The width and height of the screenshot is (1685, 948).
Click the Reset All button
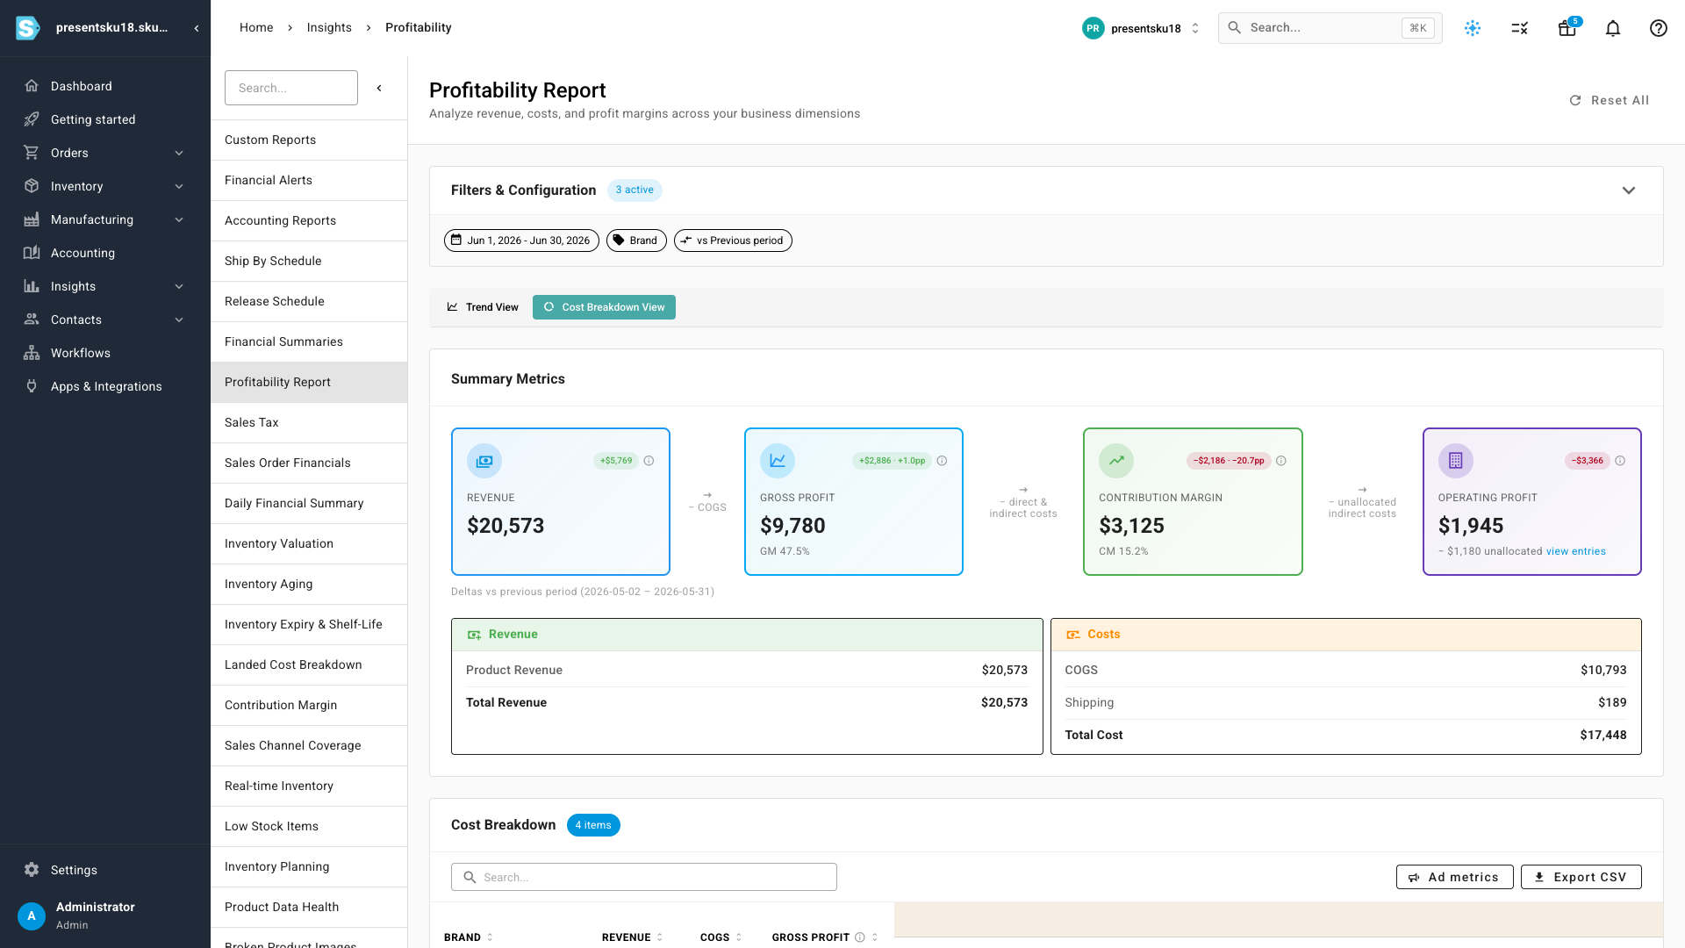click(1609, 100)
